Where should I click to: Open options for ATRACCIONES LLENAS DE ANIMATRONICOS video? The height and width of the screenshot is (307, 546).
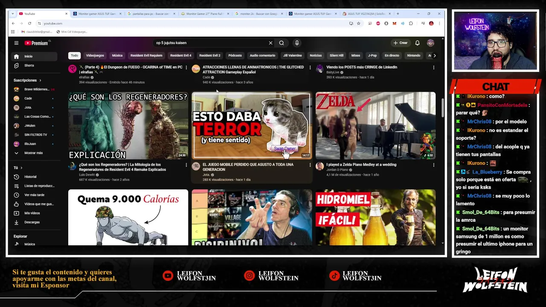click(x=310, y=67)
